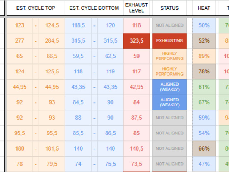This screenshot has height=172, width=229.
Task: Click the 59,5 cycle bottom cell
Action: pyautogui.click(x=78, y=56)
